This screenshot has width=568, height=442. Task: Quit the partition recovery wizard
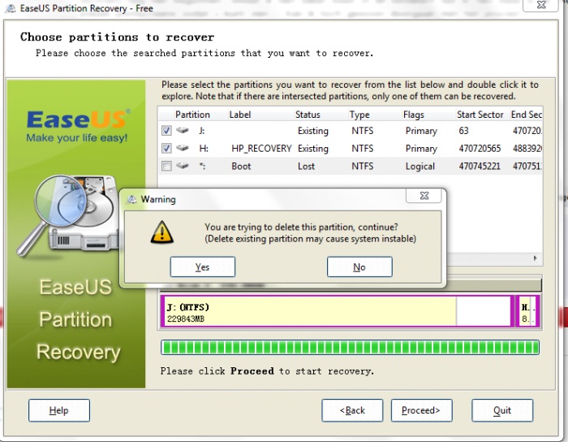click(502, 410)
